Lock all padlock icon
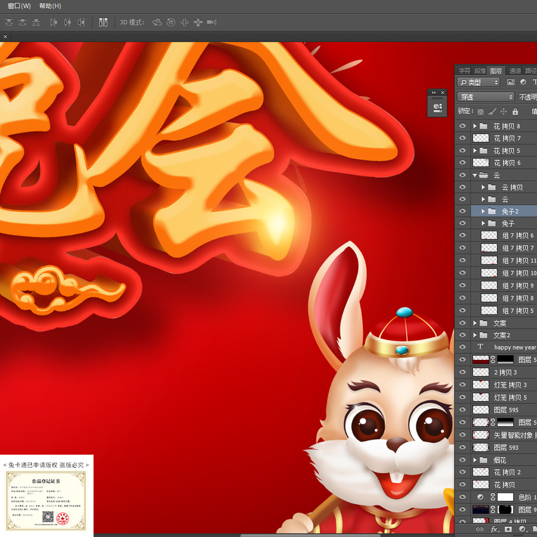 [515, 112]
